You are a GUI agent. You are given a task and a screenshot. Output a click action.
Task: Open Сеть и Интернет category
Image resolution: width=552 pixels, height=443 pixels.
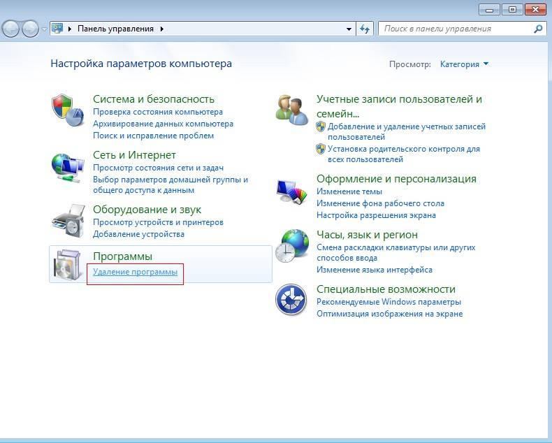pos(134,155)
